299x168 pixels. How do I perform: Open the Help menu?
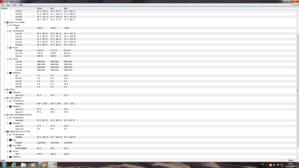(x=21, y=5)
